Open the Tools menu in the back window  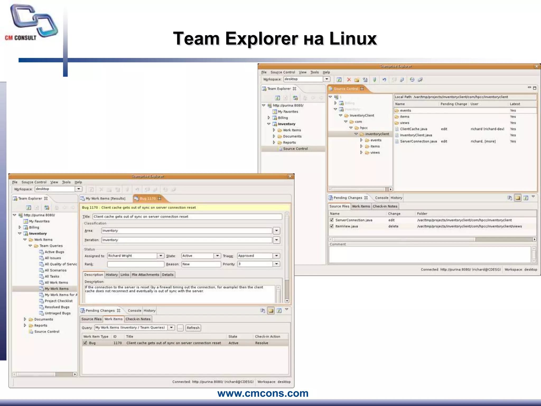pos(314,72)
